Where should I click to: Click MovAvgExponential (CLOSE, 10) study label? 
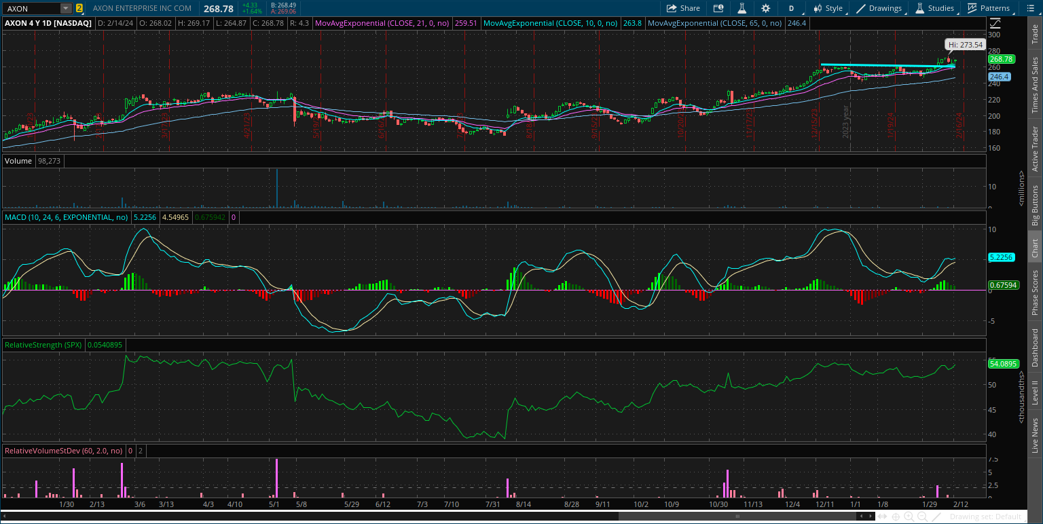550,23
